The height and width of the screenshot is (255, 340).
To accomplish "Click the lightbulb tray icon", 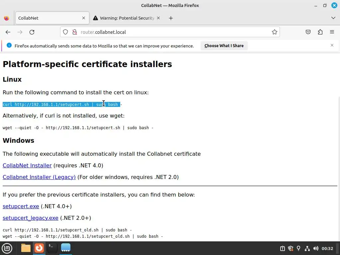I will point(298,248).
